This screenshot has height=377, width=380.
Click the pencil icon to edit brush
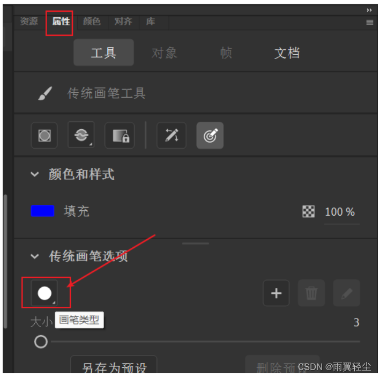[346, 293]
